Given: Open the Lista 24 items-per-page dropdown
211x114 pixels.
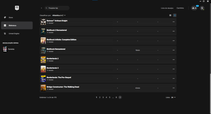Looking at the screenshot, I should (173, 97).
